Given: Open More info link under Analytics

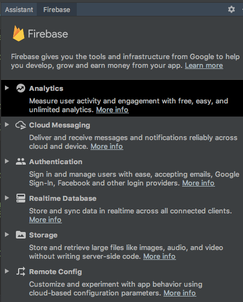Looking at the screenshot, I should point(112,110).
